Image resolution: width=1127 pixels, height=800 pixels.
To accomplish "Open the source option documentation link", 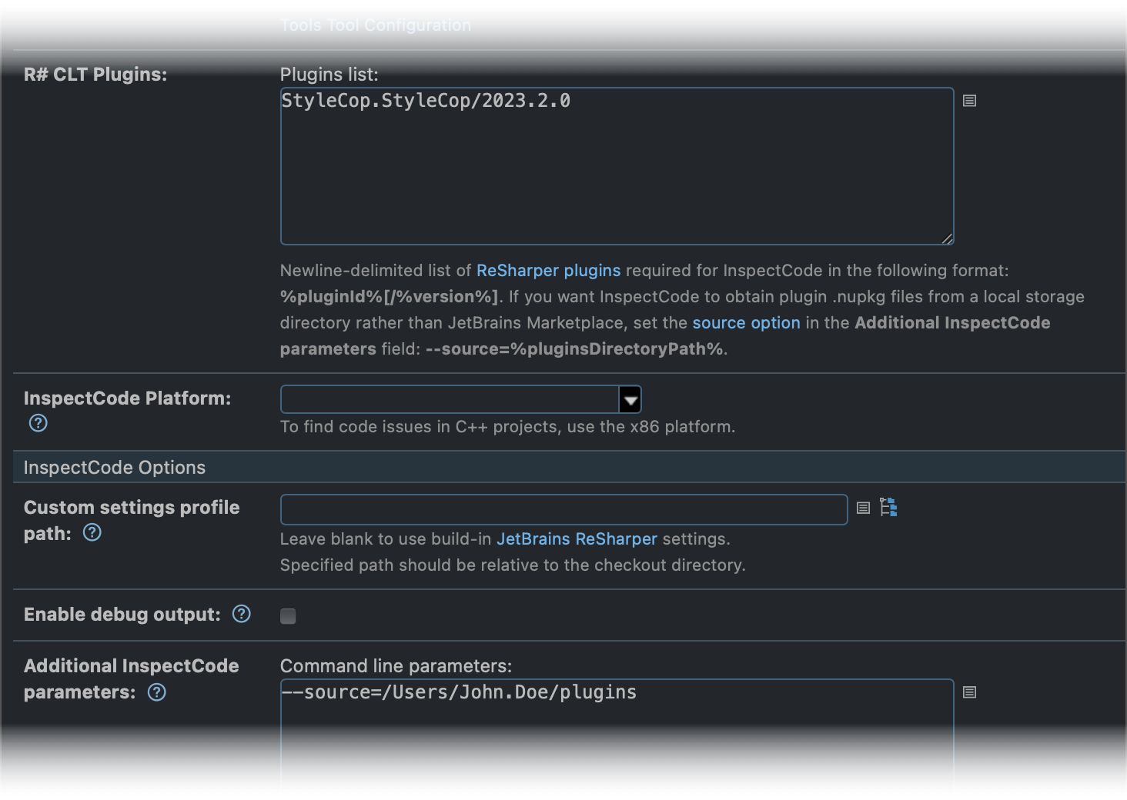I will [x=746, y=322].
